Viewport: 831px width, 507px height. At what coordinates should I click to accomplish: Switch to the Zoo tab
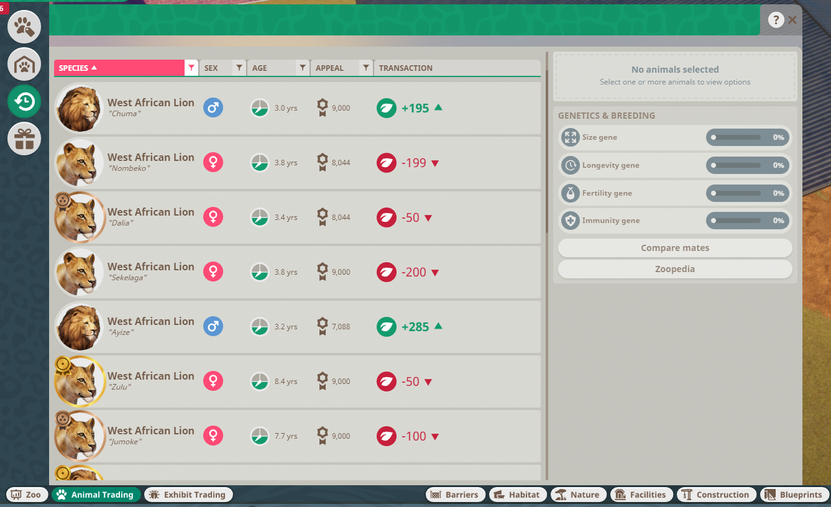(x=27, y=495)
